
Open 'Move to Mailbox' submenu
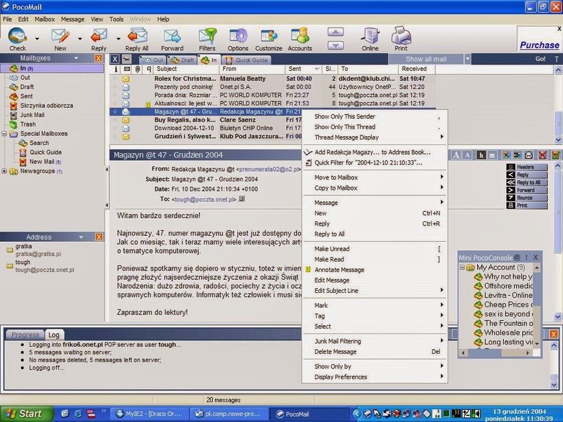[375, 177]
